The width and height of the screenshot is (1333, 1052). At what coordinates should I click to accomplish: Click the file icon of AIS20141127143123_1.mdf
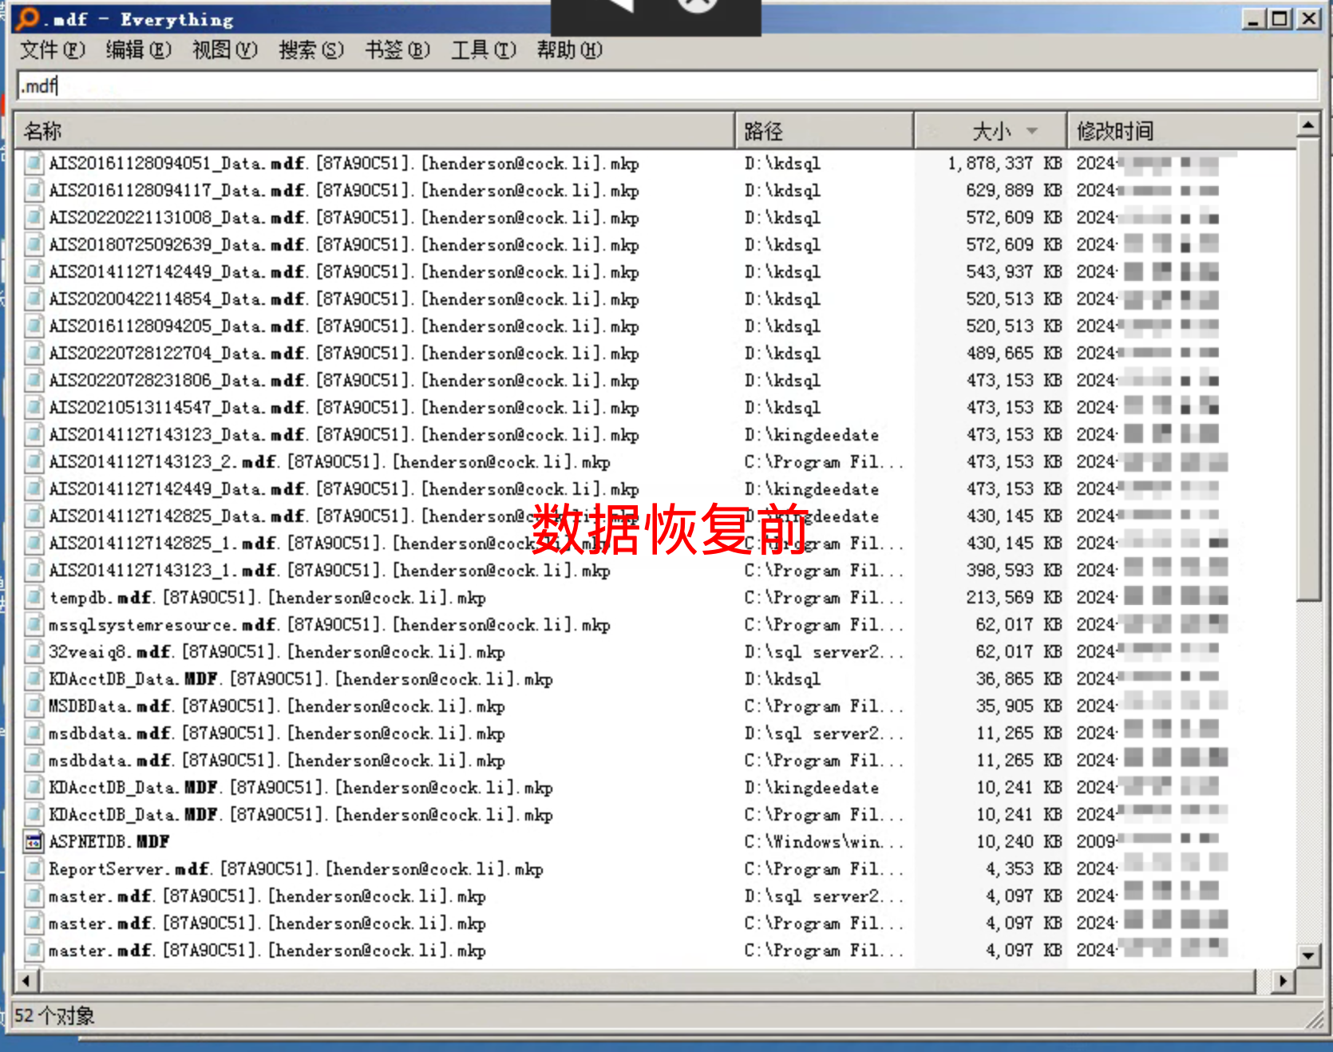pos(34,571)
